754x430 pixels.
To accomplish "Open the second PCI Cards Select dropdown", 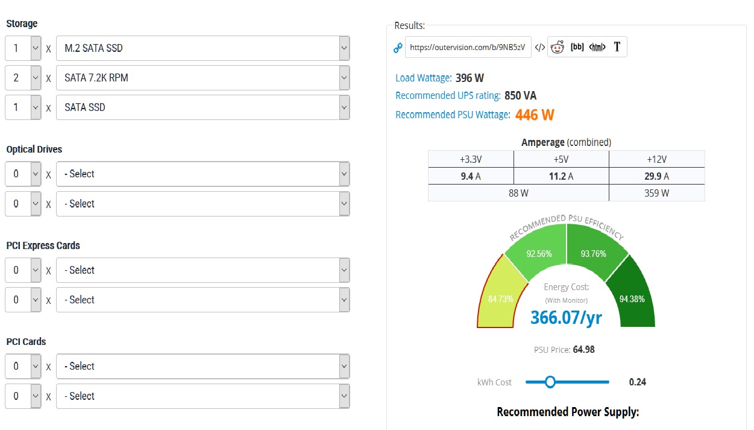I will click(x=203, y=396).
